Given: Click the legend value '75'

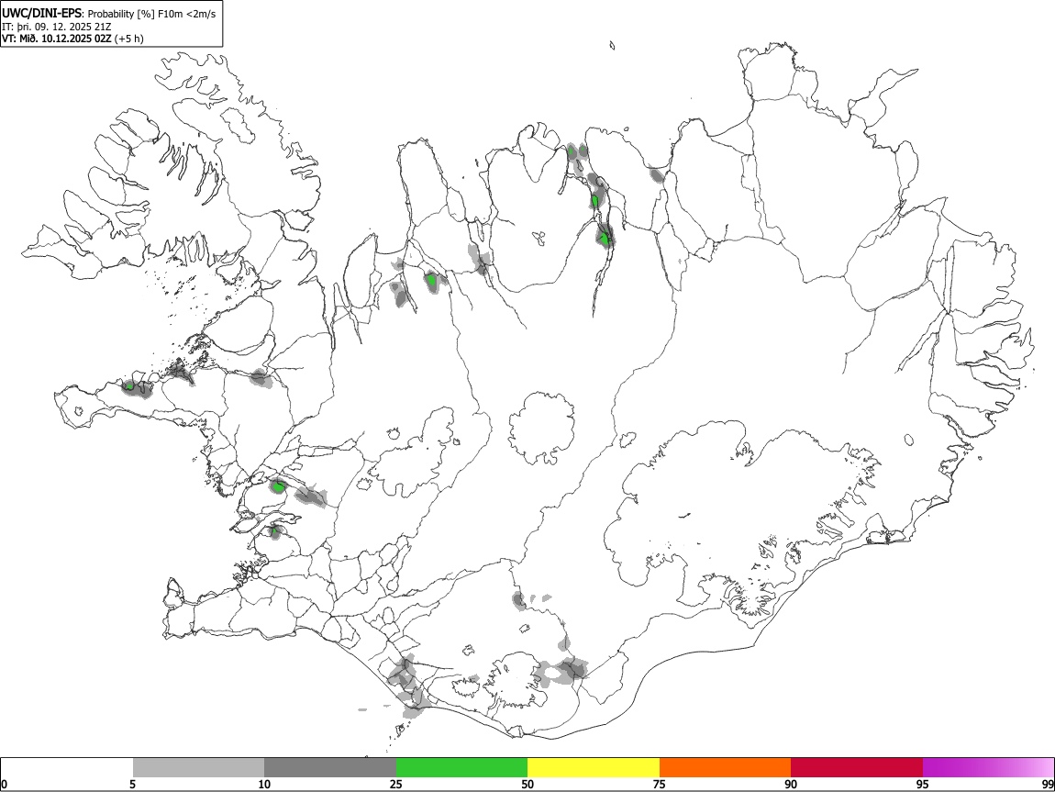Looking at the screenshot, I should (660, 784).
